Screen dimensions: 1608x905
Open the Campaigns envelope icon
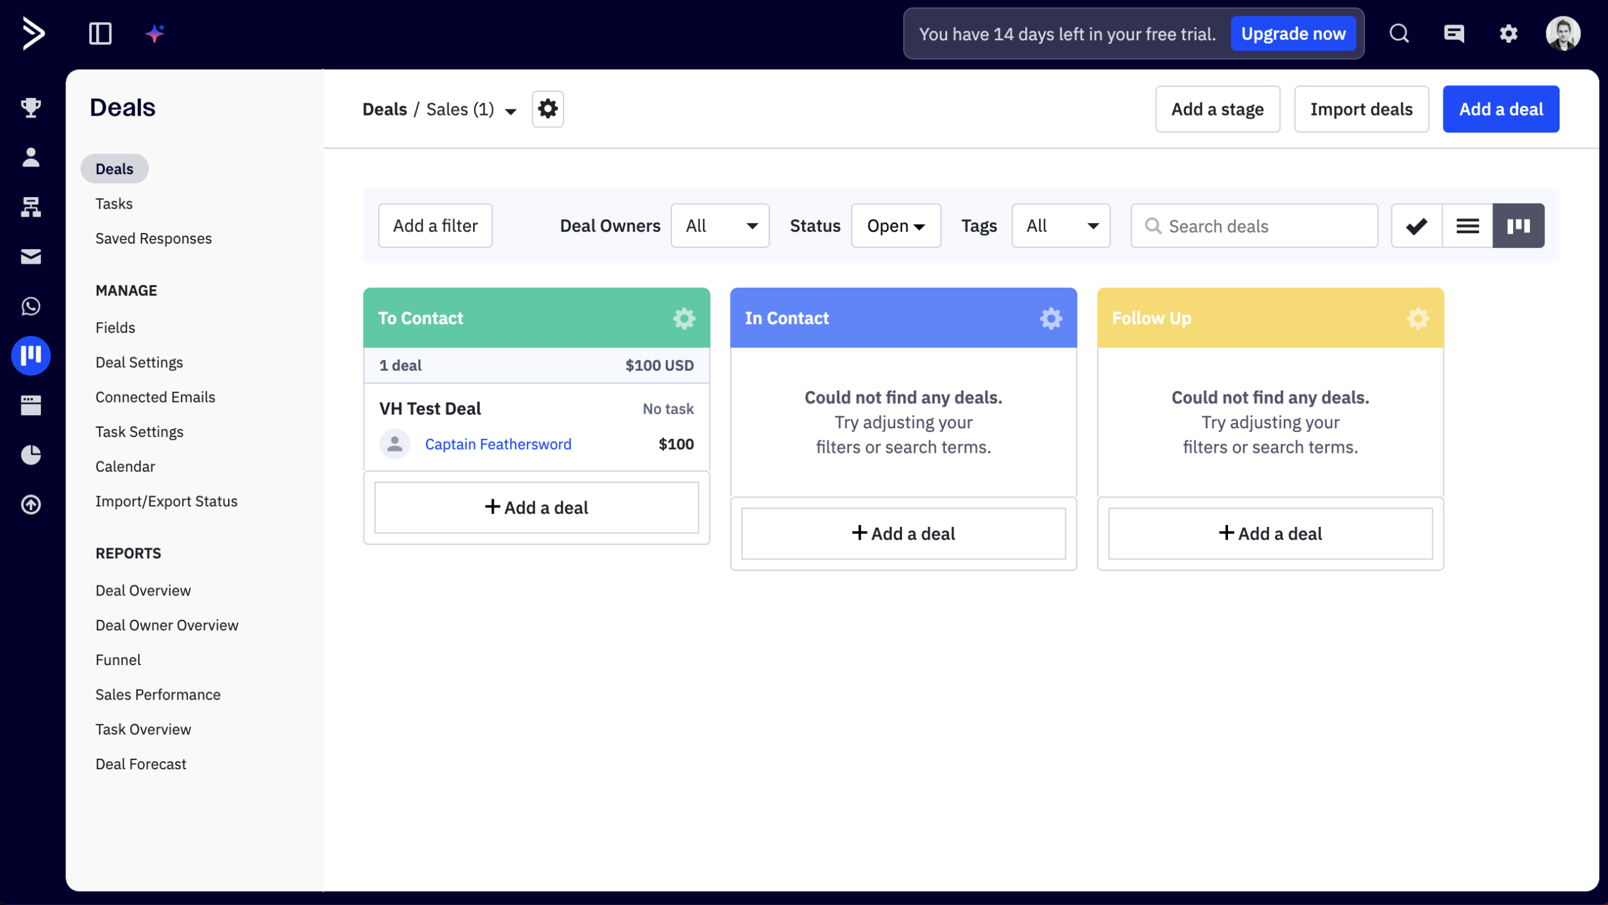coord(31,256)
